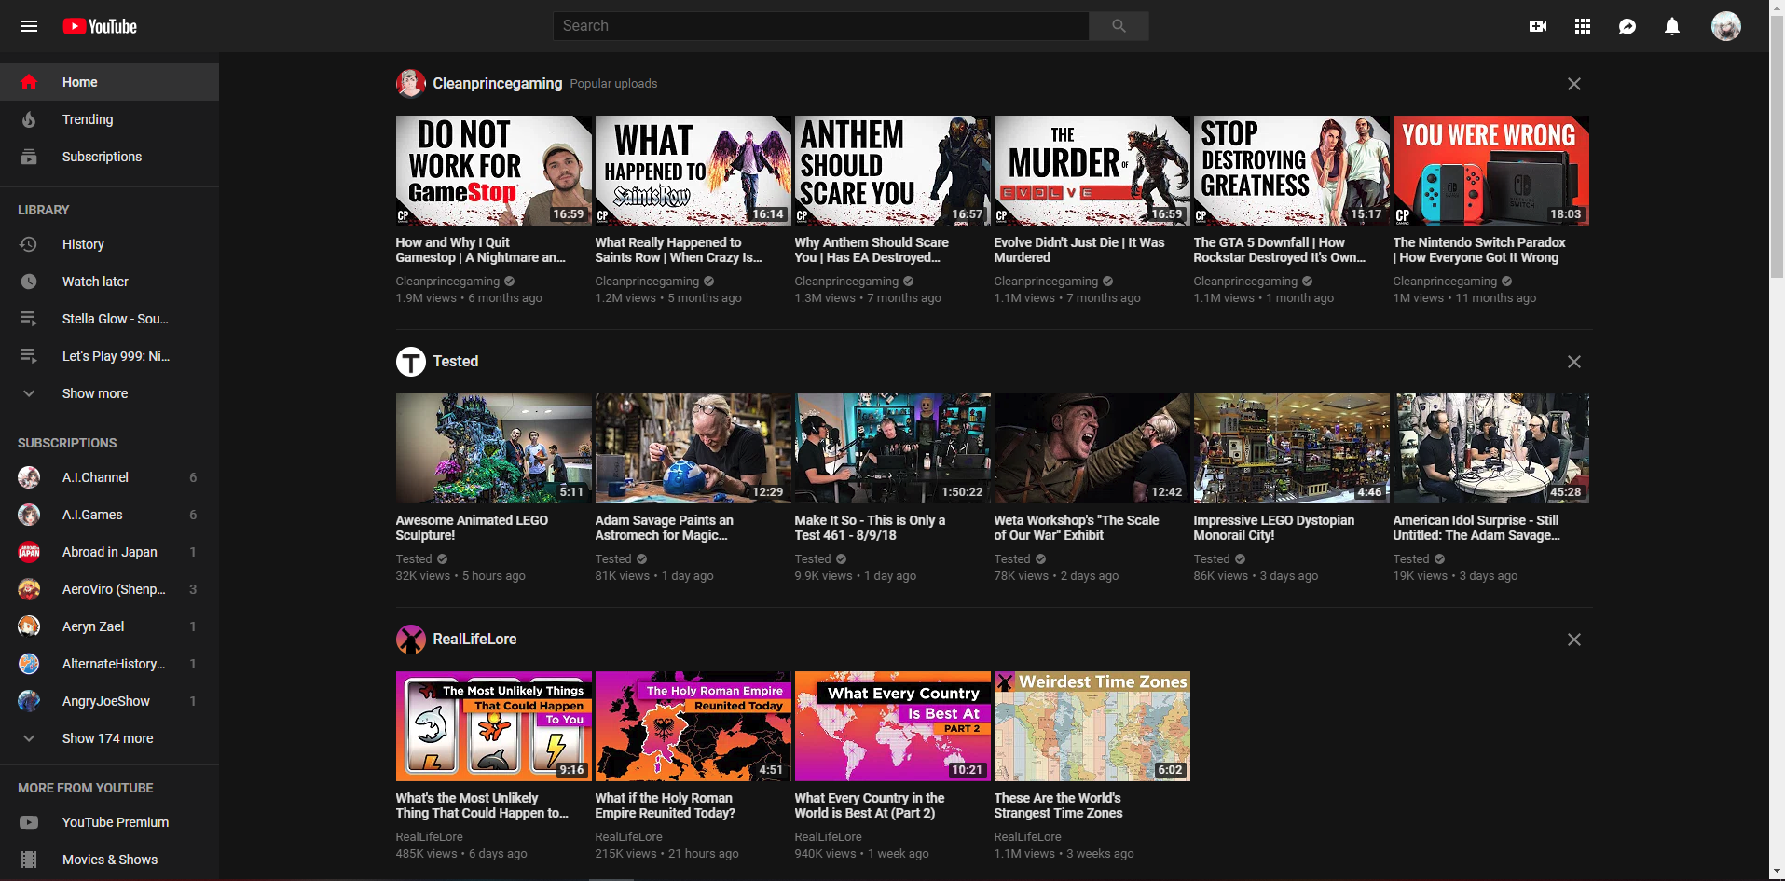Click the Tested channel logo icon
1785x881 pixels.
click(411, 362)
